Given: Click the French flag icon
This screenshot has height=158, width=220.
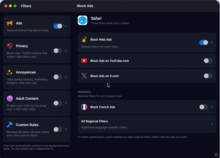Looking at the screenshot, I should (x=84, y=107).
